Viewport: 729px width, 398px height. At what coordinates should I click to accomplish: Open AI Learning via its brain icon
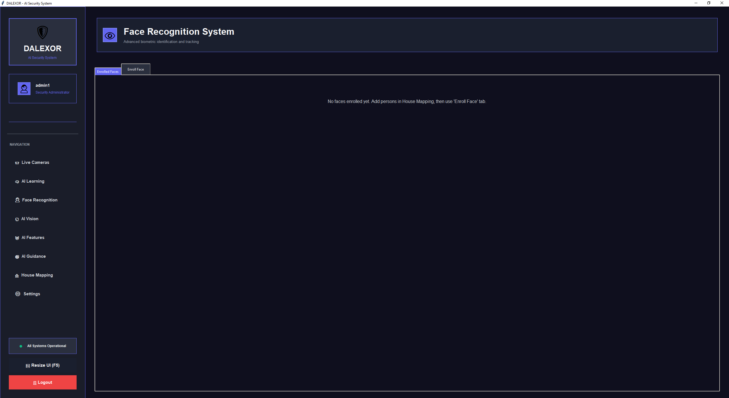[17, 182]
